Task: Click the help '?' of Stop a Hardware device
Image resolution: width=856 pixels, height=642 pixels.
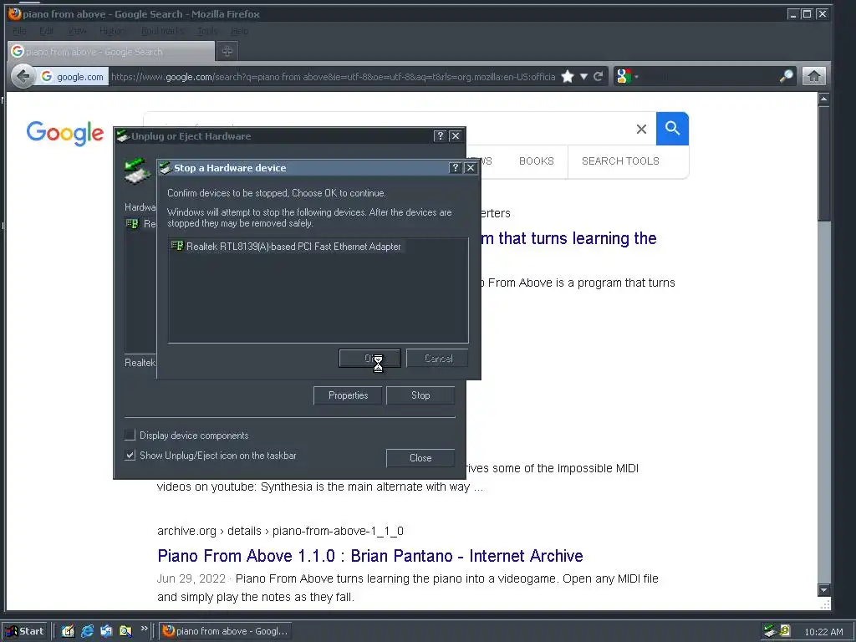Action: click(x=456, y=168)
